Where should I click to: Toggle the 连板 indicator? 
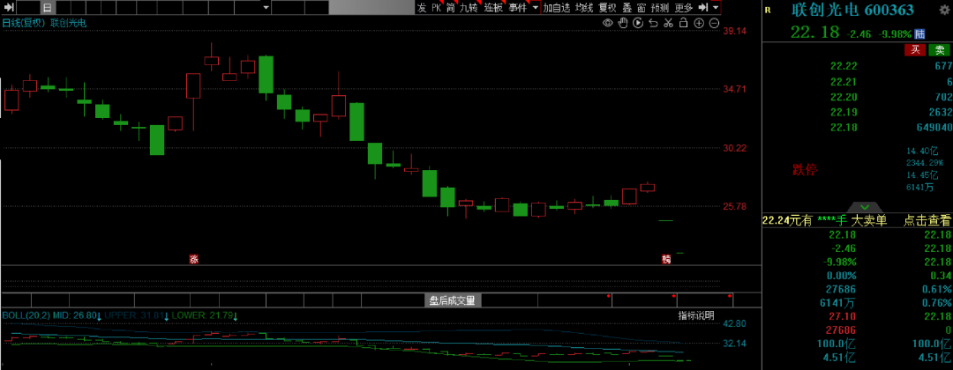click(493, 8)
